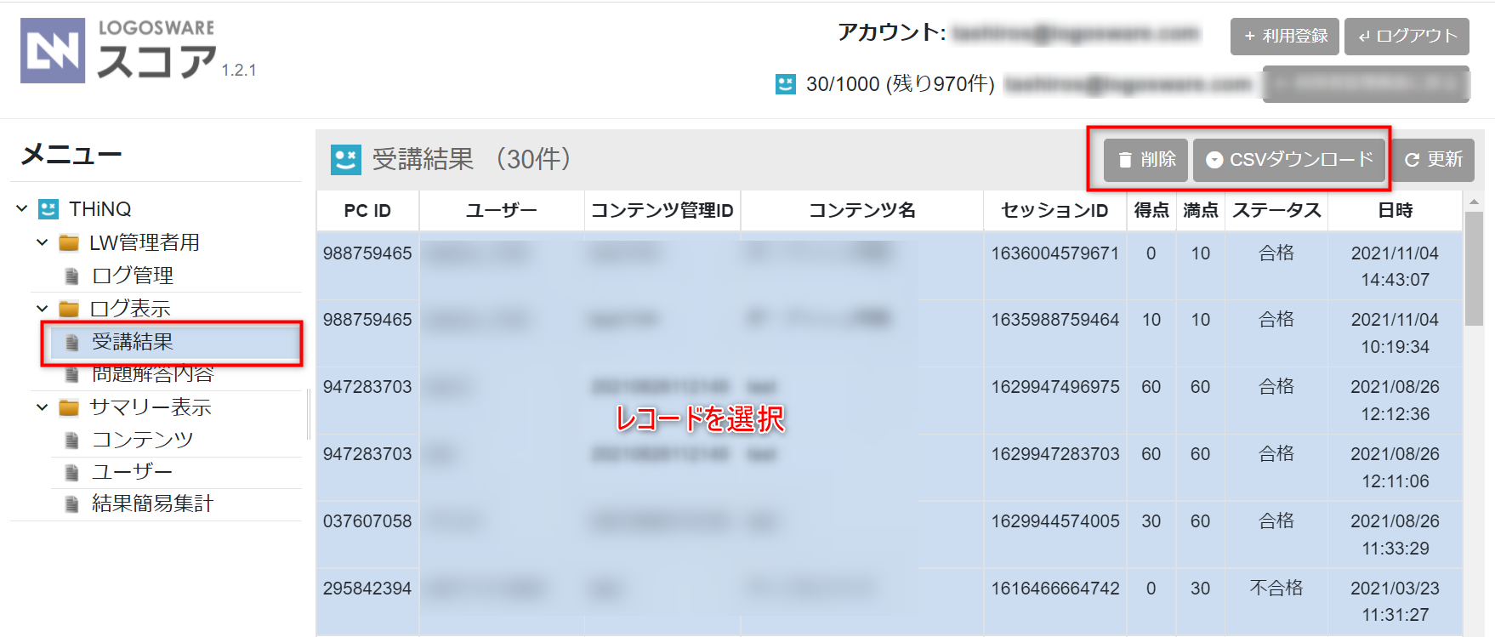
Task: Select PC ID 988759465 of session 1636004579671
Action: (367, 253)
